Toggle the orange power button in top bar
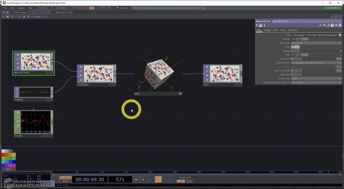Screen dimensions: 344x189 click(x=92, y=8)
